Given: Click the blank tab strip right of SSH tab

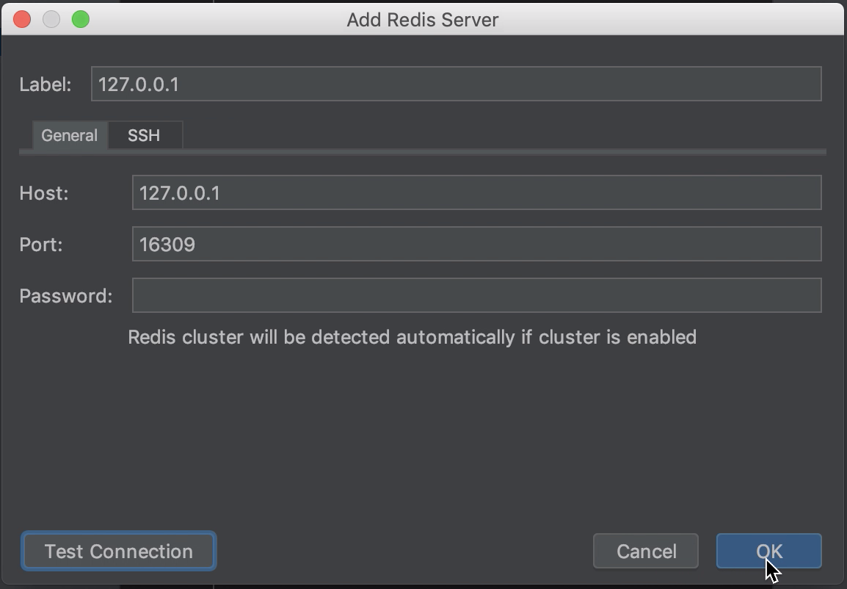Looking at the screenshot, I should click(504, 135).
